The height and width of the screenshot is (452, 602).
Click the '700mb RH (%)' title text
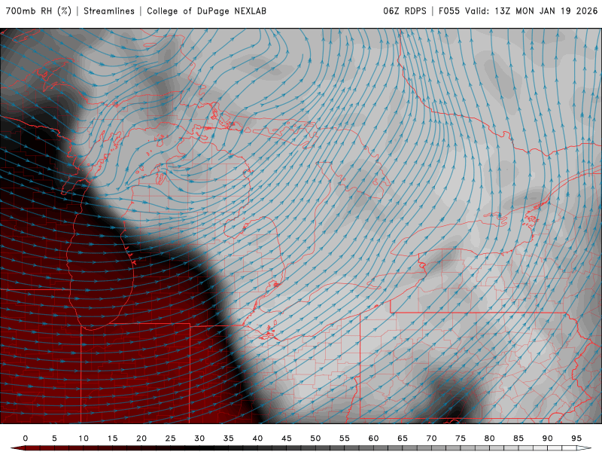tap(39, 11)
